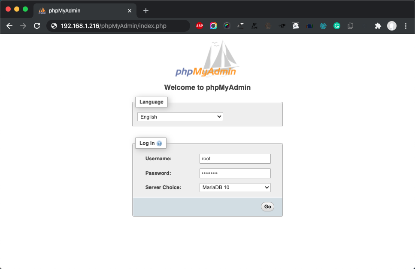415x269 pixels.
Task: Click the blue spider web extension icon
Action: point(323,26)
